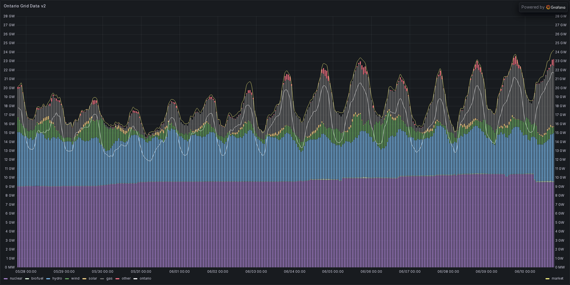Click the 05/31 00:00 time axis label
The height and width of the screenshot is (285, 570).
pyautogui.click(x=141, y=272)
